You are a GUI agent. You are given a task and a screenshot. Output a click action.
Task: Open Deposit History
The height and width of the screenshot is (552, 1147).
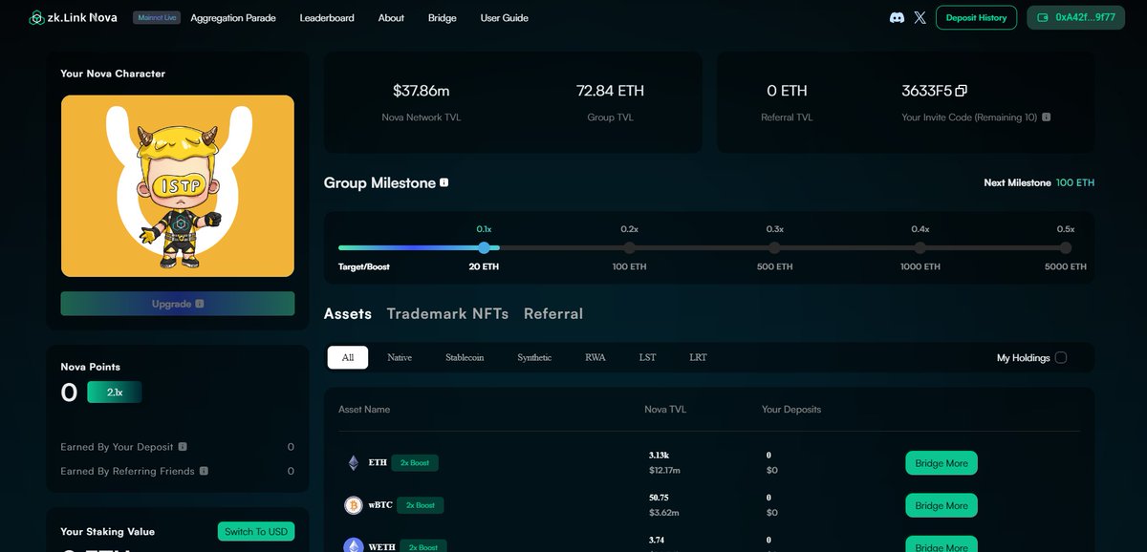(x=976, y=18)
